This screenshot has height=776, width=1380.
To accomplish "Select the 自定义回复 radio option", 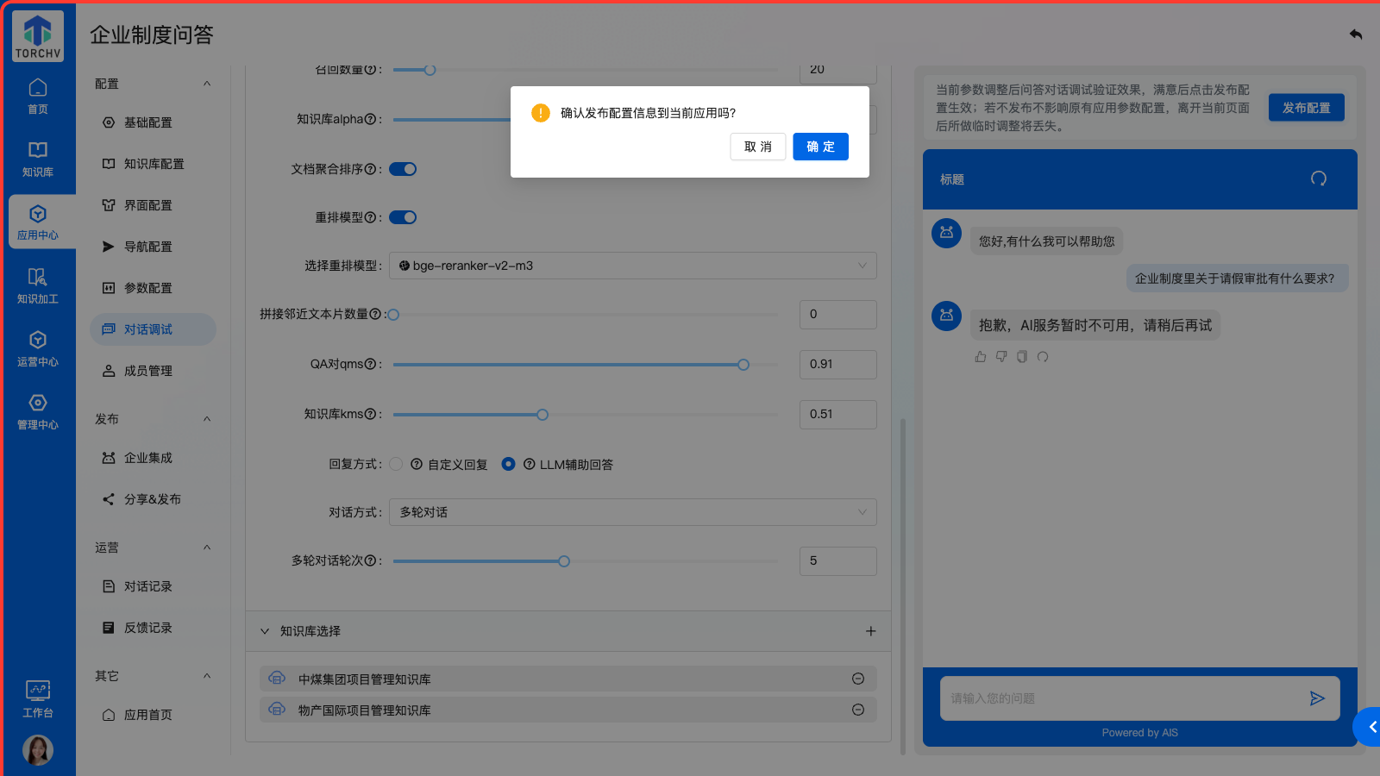I will point(396,464).
